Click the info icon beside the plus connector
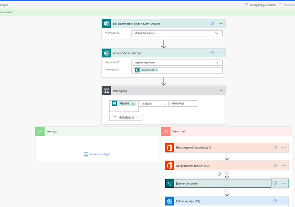The width and height of the screenshot is (295, 207). (x=219, y=174)
